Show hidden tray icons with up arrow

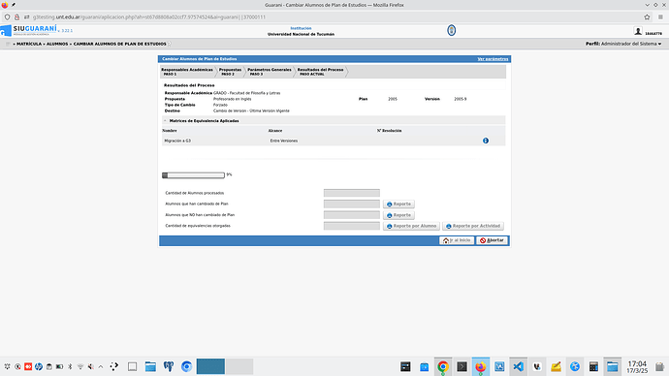click(x=101, y=366)
